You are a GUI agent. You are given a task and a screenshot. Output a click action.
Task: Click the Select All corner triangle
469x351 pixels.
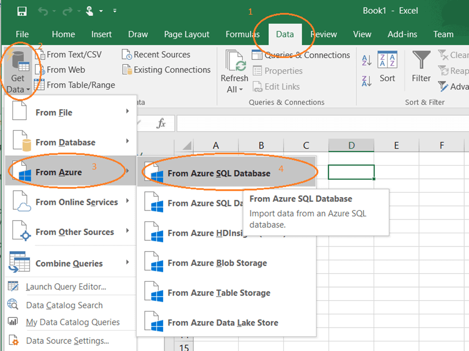click(x=187, y=146)
